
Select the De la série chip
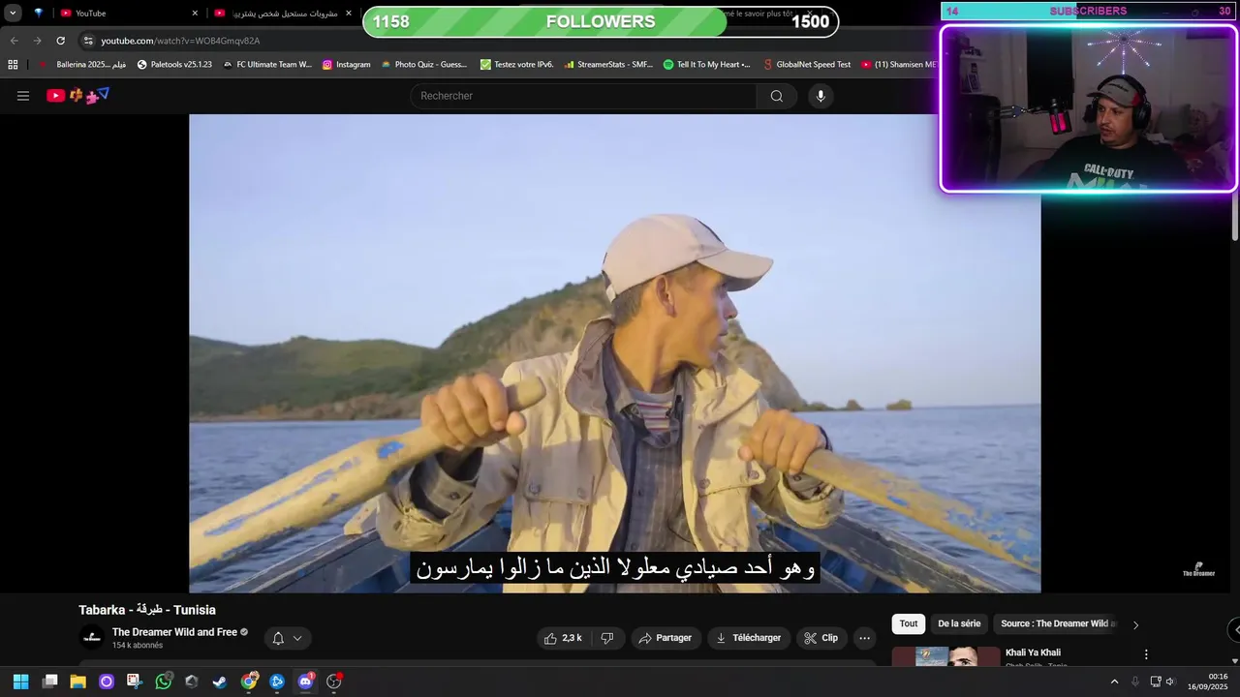pyautogui.click(x=959, y=623)
